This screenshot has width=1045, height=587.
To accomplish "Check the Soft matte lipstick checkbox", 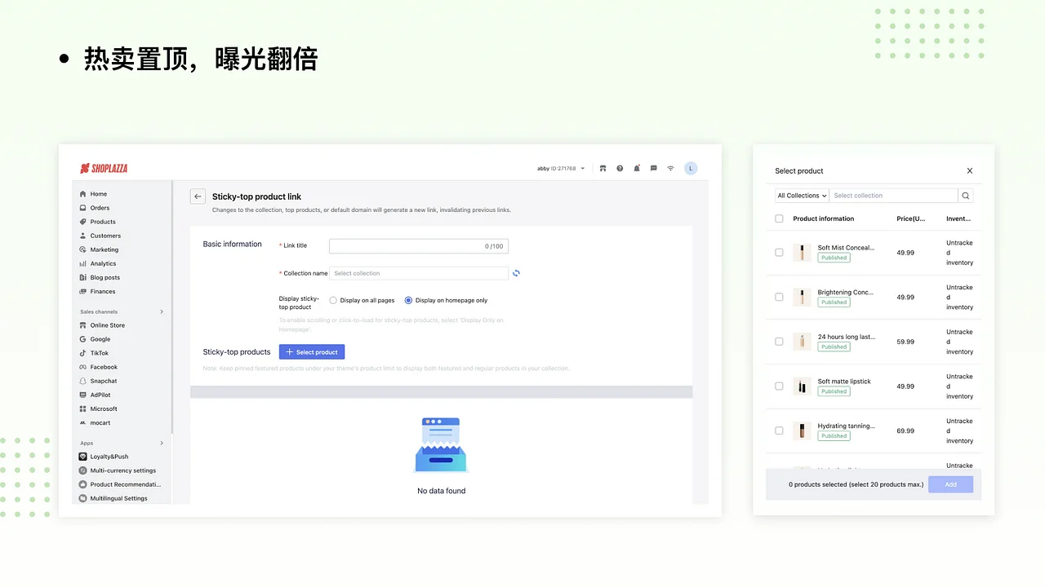I will tap(779, 386).
